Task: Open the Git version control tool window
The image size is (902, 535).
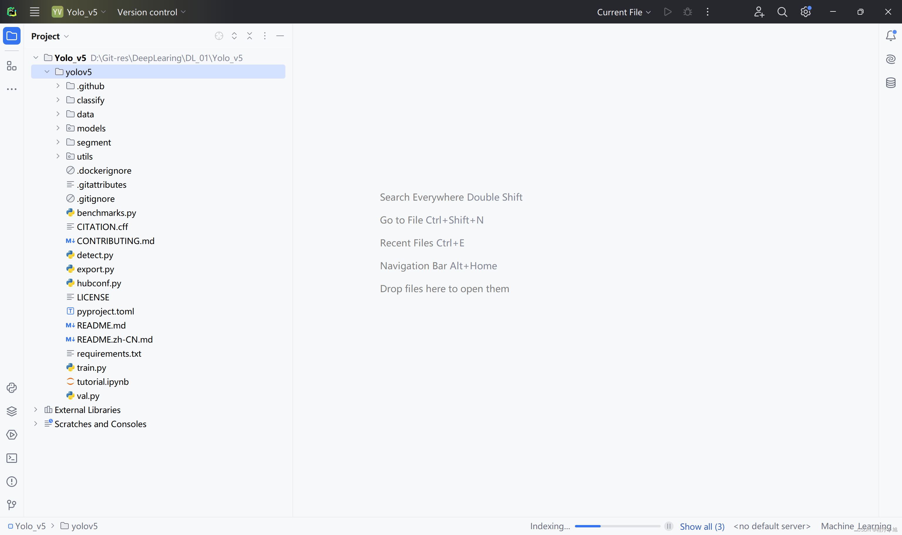Action: click(11, 505)
